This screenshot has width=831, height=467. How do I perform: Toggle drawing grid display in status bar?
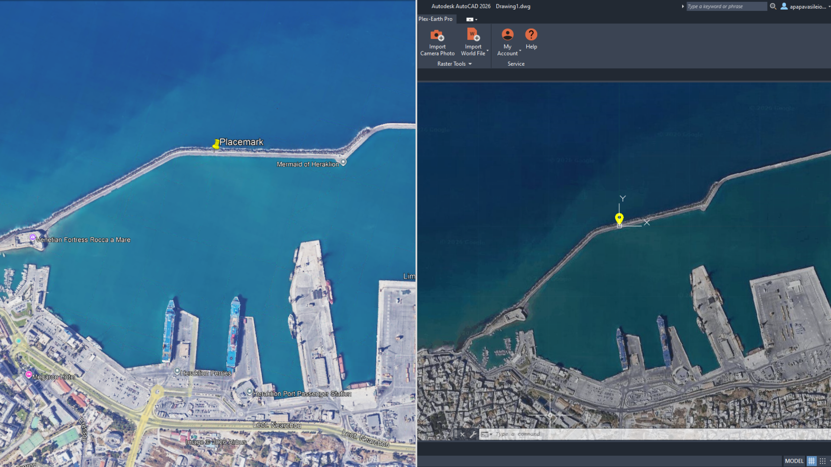[812, 461]
